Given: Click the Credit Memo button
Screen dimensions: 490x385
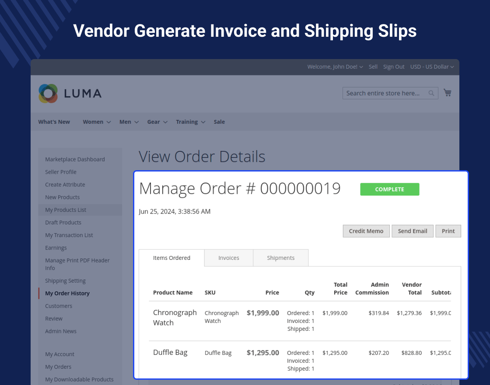Looking at the screenshot, I should [x=366, y=231].
